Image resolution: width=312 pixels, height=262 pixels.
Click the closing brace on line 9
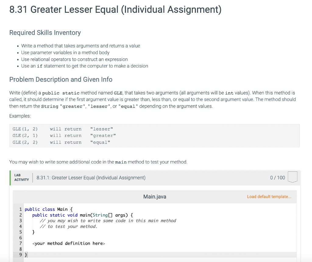(x=26, y=255)
